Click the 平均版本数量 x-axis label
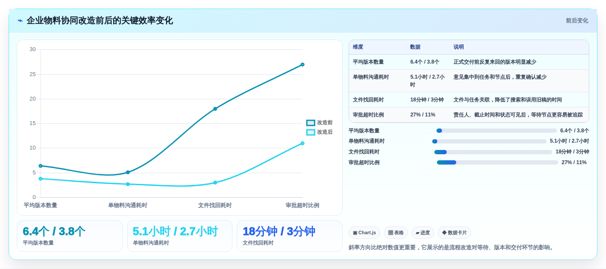Image resolution: width=606 pixels, height=269 pixels. (40, 205)
